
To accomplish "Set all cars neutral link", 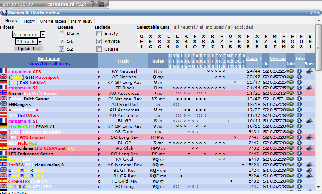I will tap(185, 27).
